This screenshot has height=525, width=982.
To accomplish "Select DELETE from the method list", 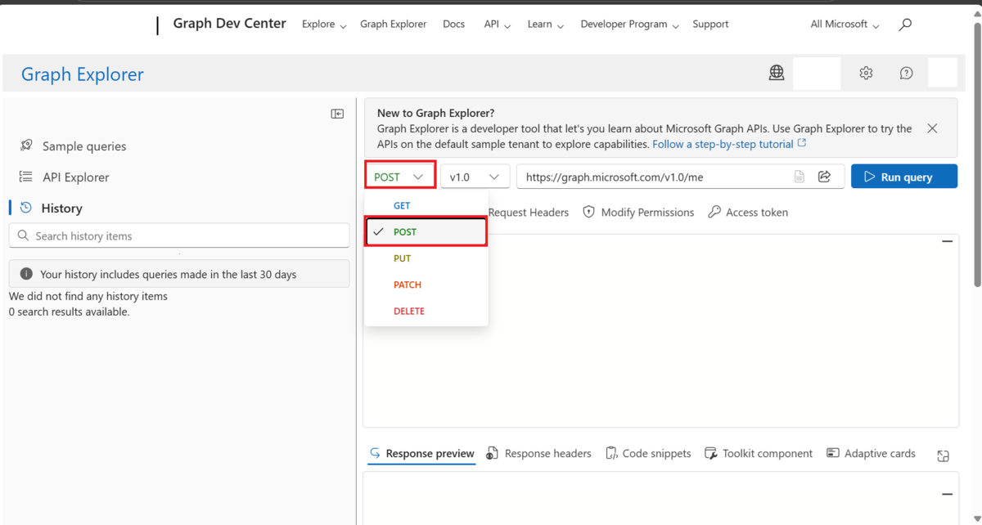I will [426, 311].
